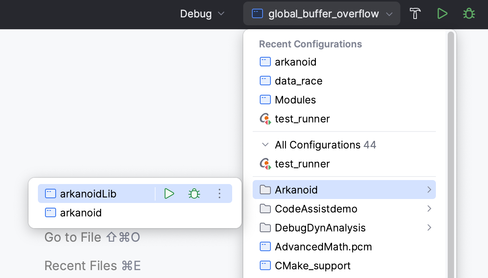This screenshot has width=488, height=278.
Task: Select the arkanoid entry in the popup
Action: (81, 212)
